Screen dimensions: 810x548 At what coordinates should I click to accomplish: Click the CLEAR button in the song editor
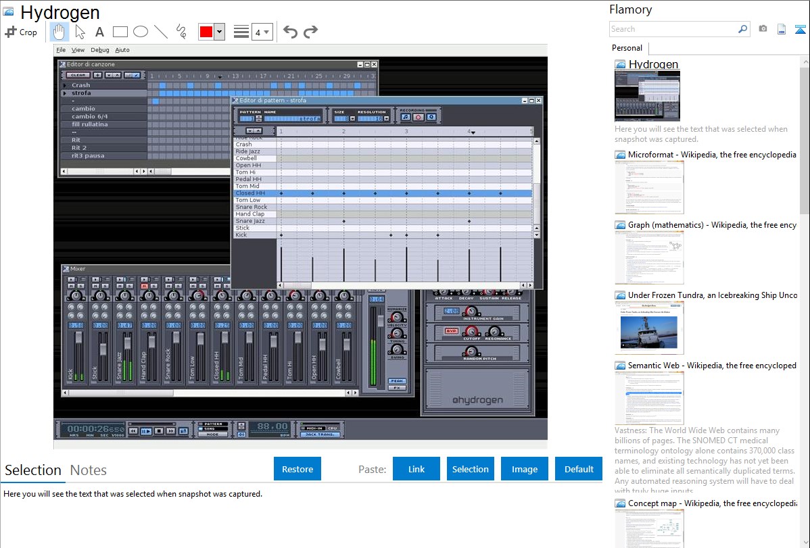78,75
